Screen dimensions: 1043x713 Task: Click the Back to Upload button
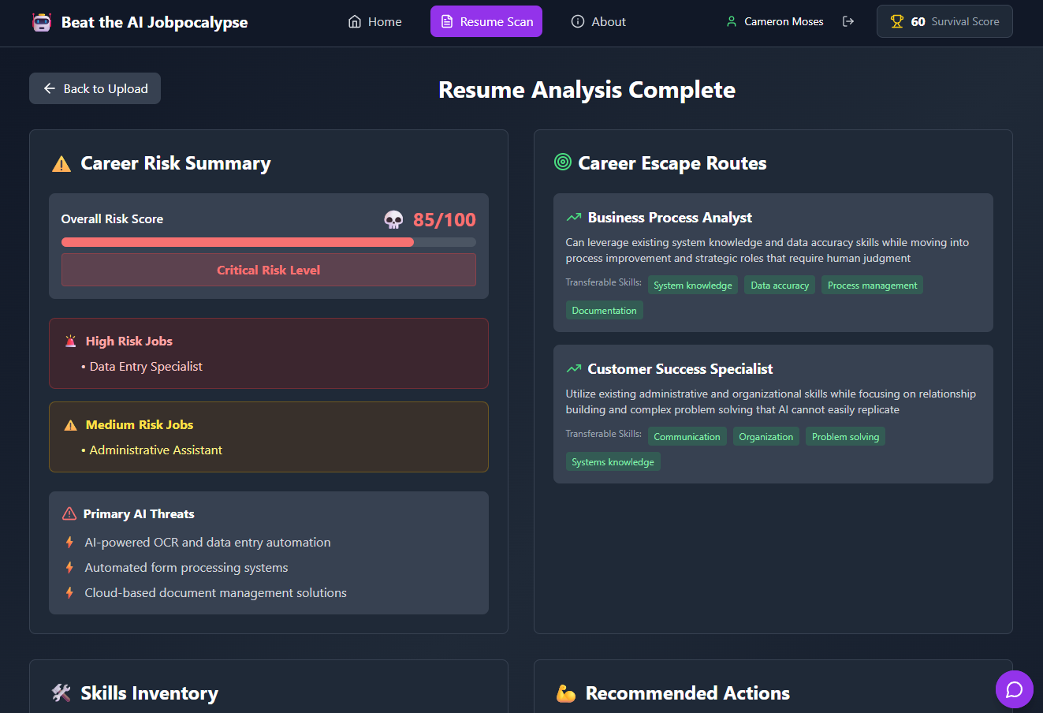[x=95, y=88]
